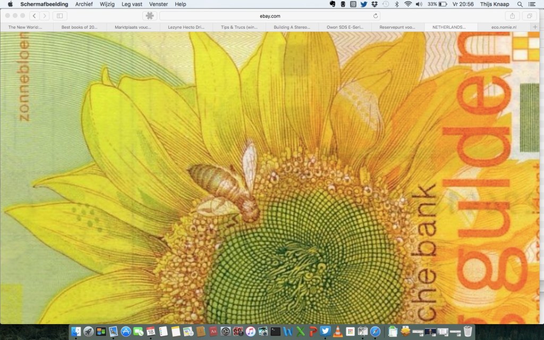Switch to 'eco.nomie.nl' tab

pyautogui.click(x=504, y=27)
